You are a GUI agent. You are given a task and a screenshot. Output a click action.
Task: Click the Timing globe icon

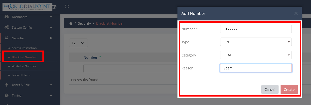coord(7,95)
